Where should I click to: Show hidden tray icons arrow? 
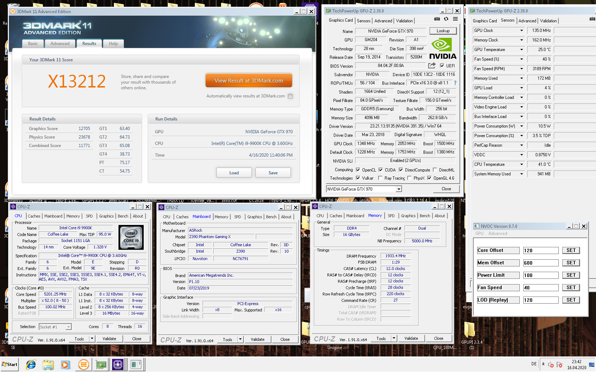543,364
